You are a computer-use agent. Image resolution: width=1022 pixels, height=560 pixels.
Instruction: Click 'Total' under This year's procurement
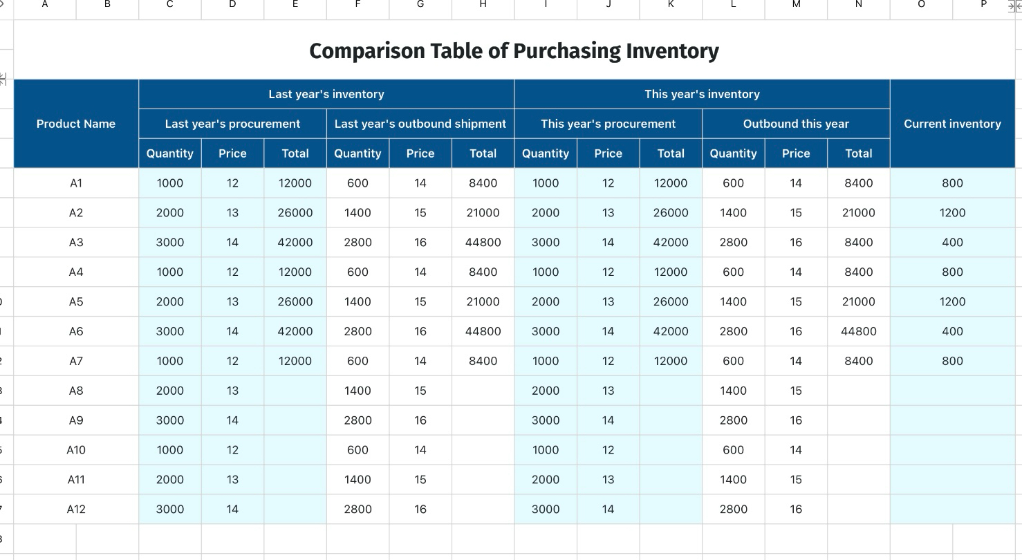coord(671,153)
